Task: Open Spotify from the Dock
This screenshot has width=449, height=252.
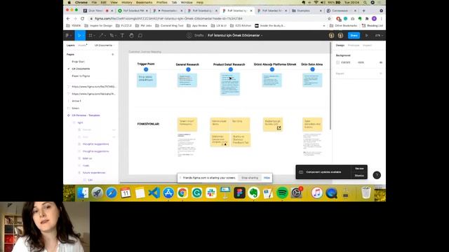Action: 282,193
